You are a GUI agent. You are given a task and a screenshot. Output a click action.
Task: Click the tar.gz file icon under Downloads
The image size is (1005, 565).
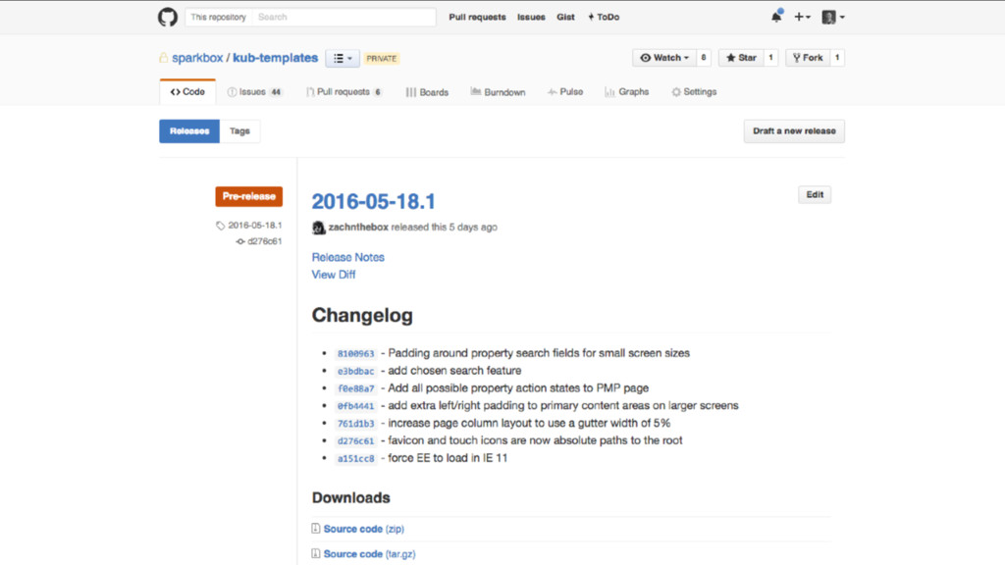tap(316, 554)
